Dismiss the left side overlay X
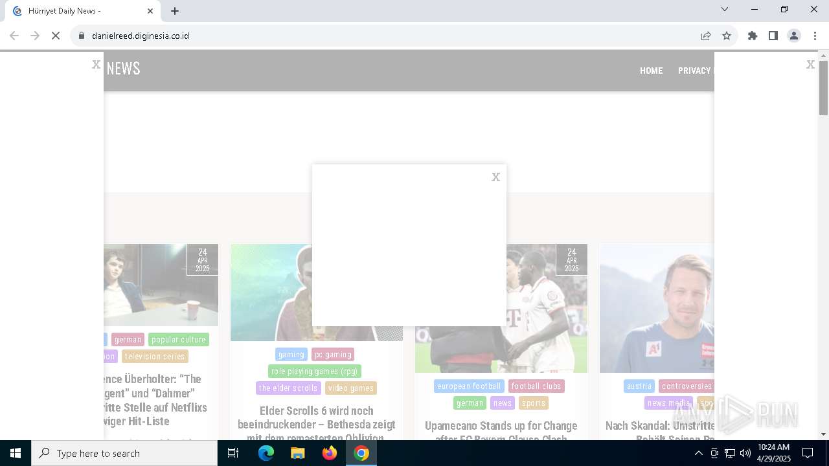The width and height of the screenshot is (829, 466). [x=96, y=64]
